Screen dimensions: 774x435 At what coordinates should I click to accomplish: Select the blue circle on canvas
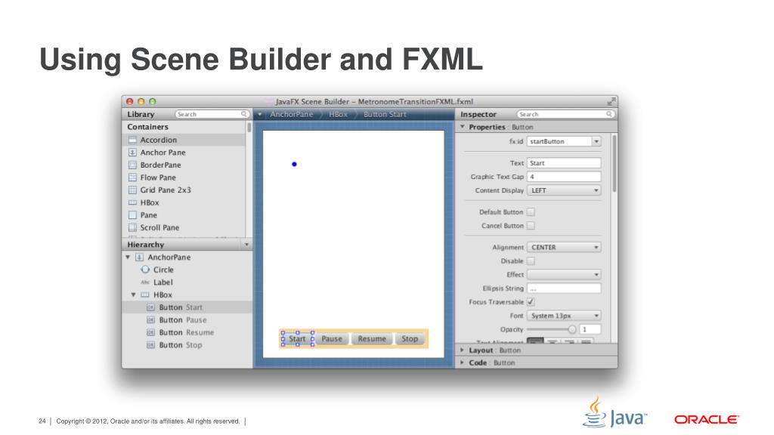tap(294, 164)
